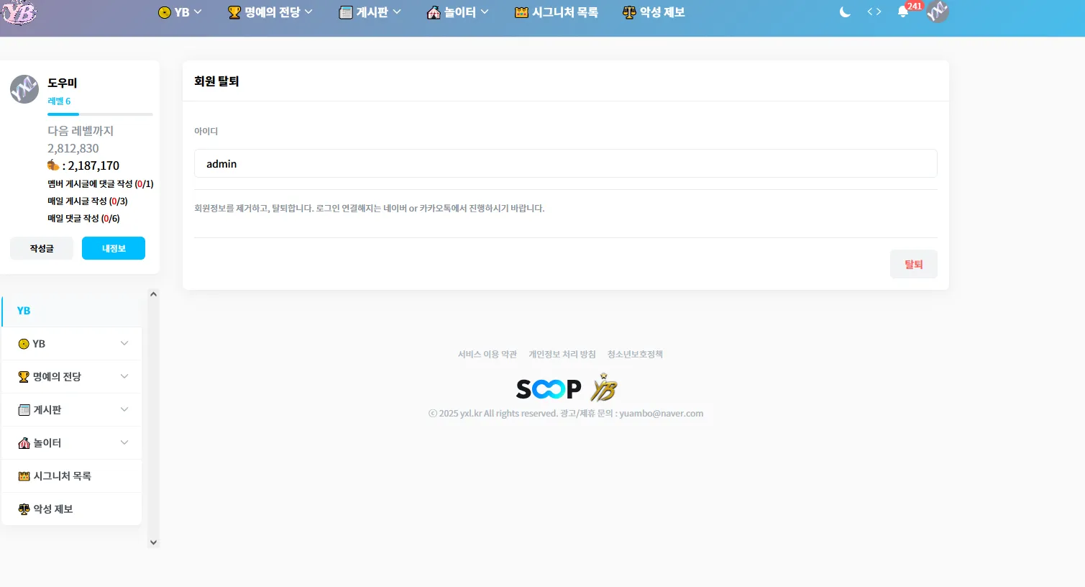Click the 2,187,170 points value
Viewport: 1085px width, 587px height.
[93, 165]
